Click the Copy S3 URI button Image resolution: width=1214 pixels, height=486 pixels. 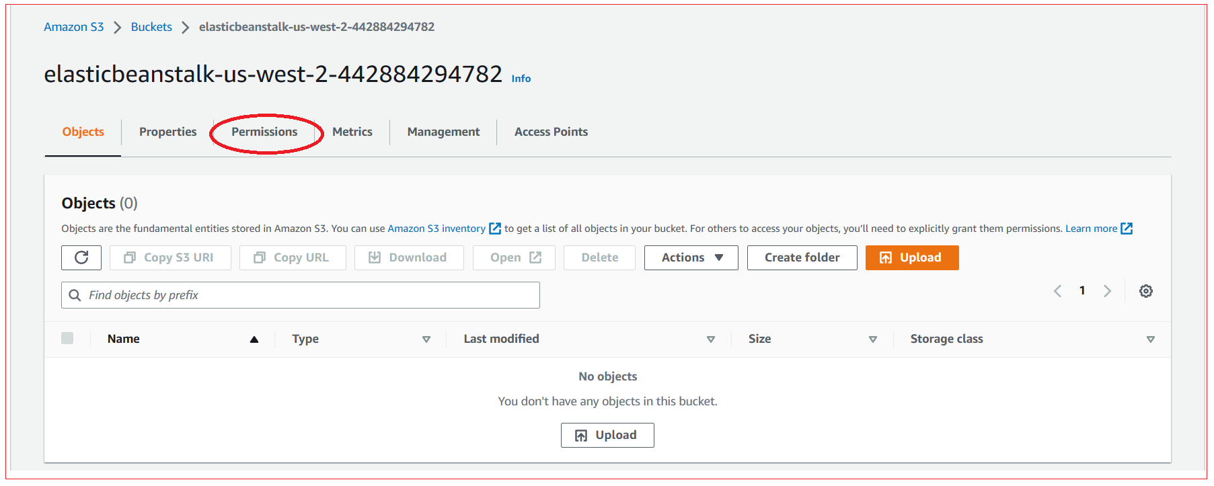(170, 257)
